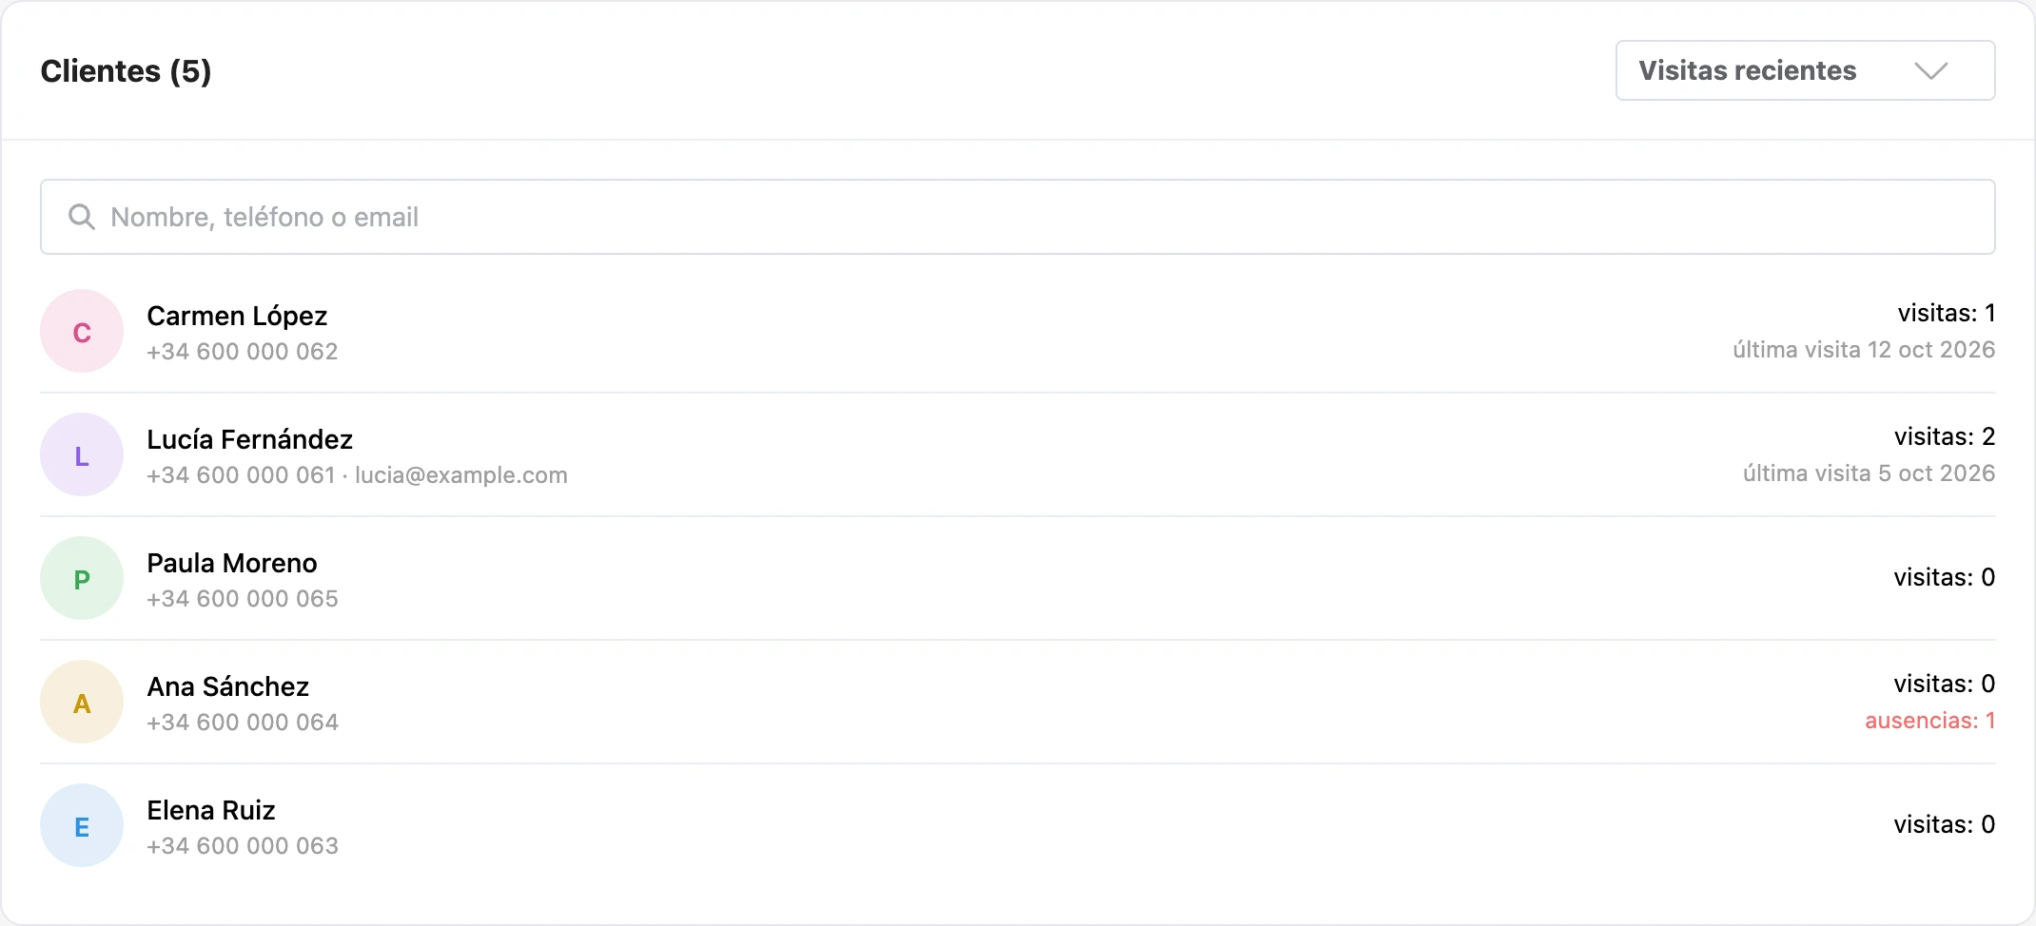Open Carmen López client name

237,316
